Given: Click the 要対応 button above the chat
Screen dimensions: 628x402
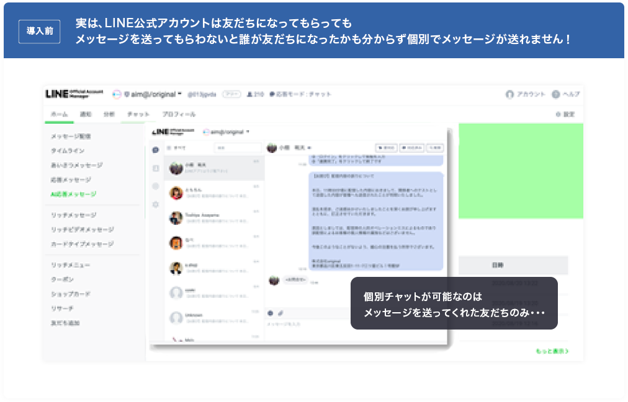Looking at the screenshot, I should pyautogui.click(x=386, y=147).
